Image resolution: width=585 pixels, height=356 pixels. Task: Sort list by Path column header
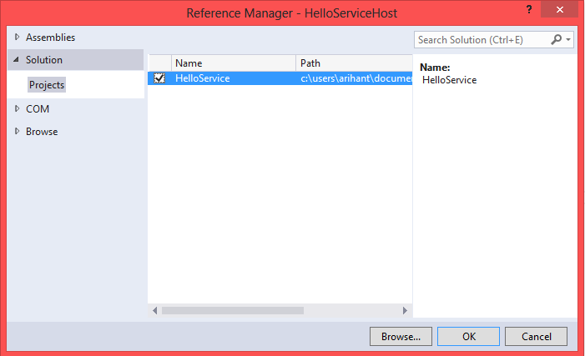[353, 63]
